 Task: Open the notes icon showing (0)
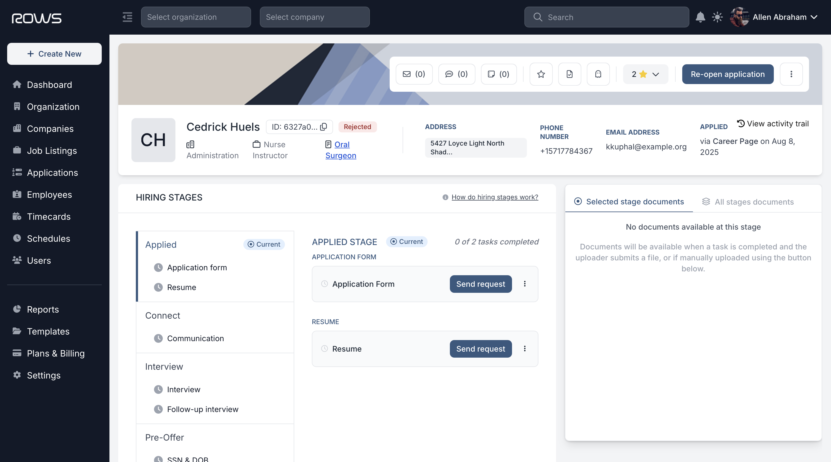(x=498, y=74)
